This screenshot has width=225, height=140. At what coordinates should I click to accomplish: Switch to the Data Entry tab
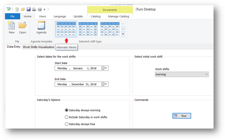click(14, 47)
